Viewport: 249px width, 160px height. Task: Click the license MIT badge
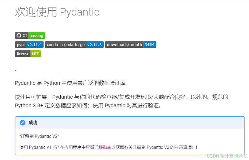click(x=28, y=54)
